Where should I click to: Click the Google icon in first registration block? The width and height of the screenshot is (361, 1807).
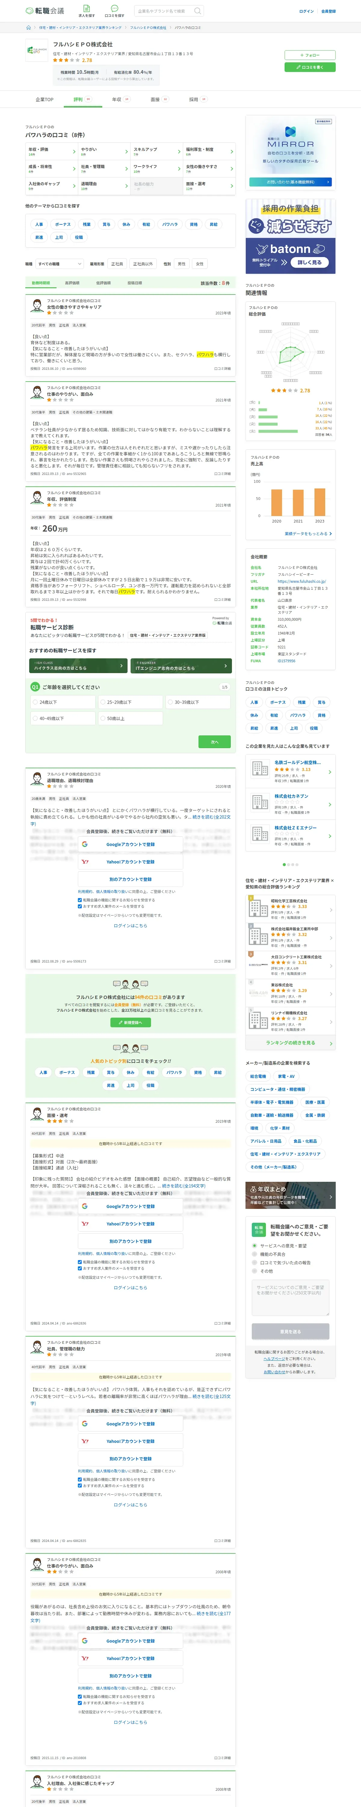click(x=85, y=844)
